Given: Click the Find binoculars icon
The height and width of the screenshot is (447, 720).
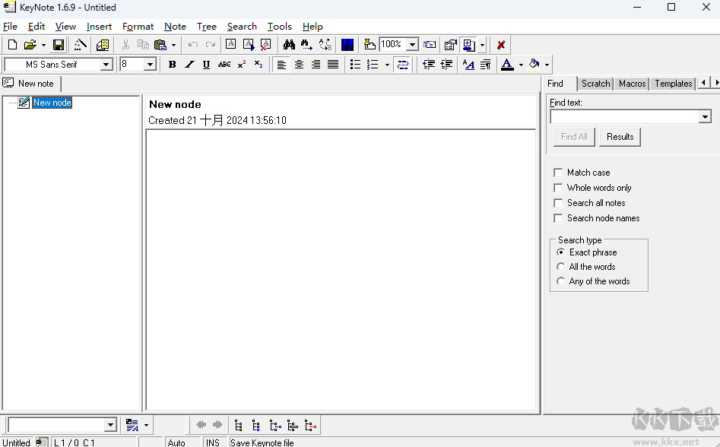Looking at the screenshot, I should pyautogui.click(x=289, y=45).
